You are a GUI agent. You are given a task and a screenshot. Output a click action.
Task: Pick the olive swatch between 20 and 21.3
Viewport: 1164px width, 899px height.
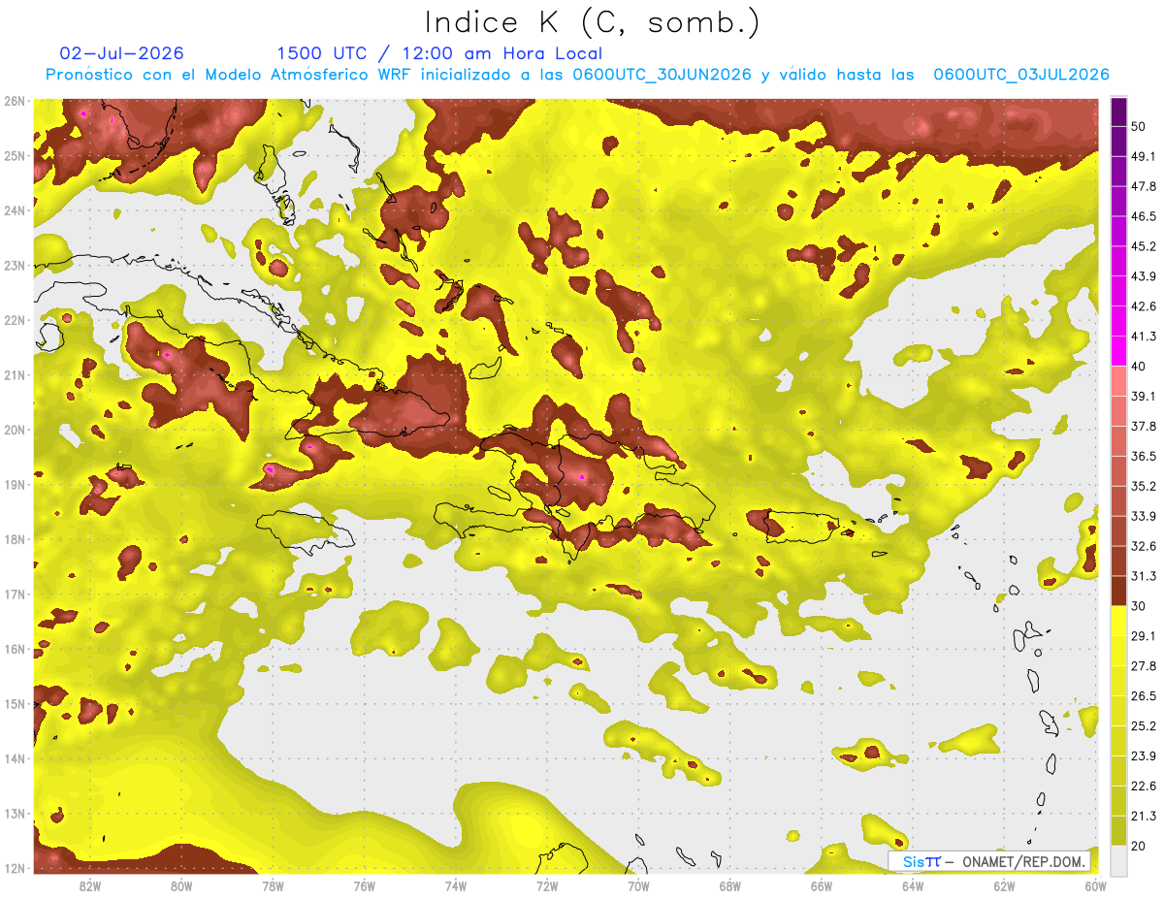[x=1119, y=832]
